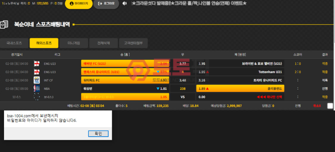The image size is (335, 152).
Task: Open 마이페이지 (My Page)
Action: (79, 4)
